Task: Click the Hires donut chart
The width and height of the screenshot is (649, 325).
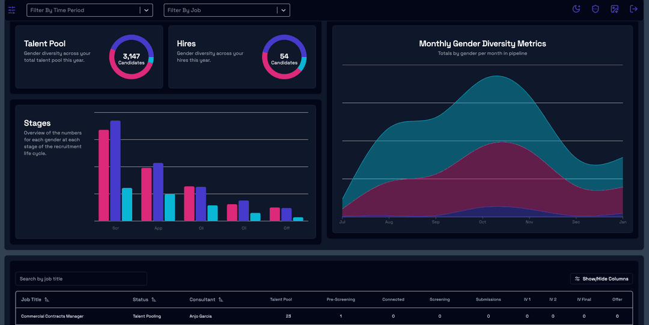Action: click(284, 57)
